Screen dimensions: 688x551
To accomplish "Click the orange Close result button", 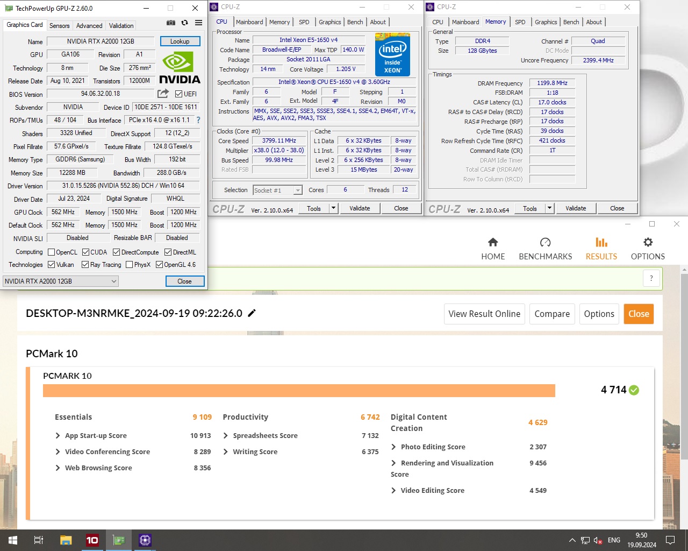I will tap(639, 314).
